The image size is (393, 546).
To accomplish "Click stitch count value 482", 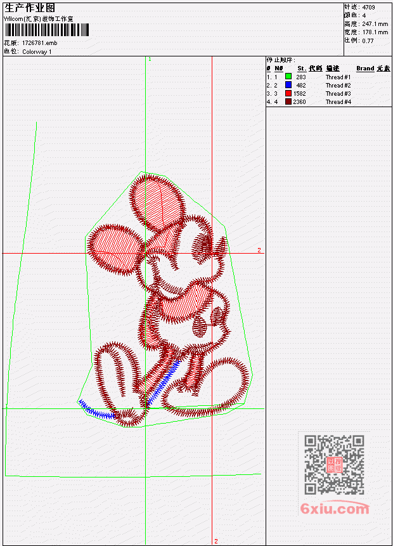I will point(301,86).
